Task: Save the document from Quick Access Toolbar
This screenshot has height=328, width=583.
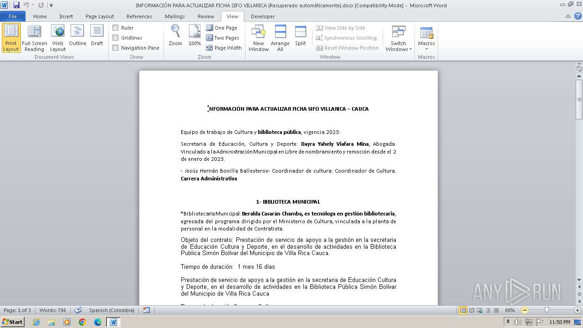Action: click(x=16, y=5)
